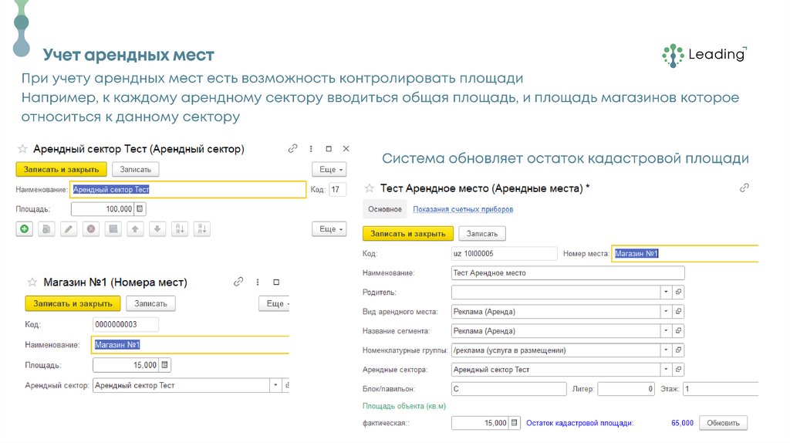Click Записать и закрыть in Тест Арендное место window
790x443 pixels.
(408, 233)
